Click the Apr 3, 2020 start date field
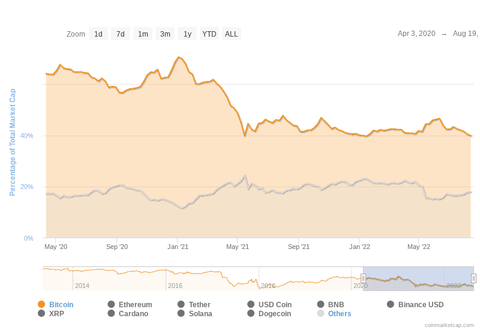Viewport: 480px width, 330px height. (x=416, y=34)
